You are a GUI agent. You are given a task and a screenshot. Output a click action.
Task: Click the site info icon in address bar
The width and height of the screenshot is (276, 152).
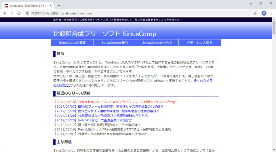[27, 13]
